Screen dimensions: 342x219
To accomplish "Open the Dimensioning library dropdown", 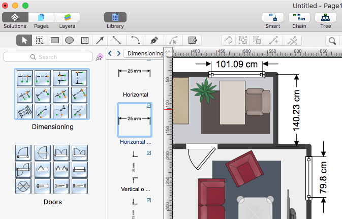I will coord(145,53).
